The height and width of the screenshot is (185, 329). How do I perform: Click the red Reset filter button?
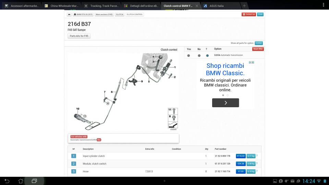258,49
